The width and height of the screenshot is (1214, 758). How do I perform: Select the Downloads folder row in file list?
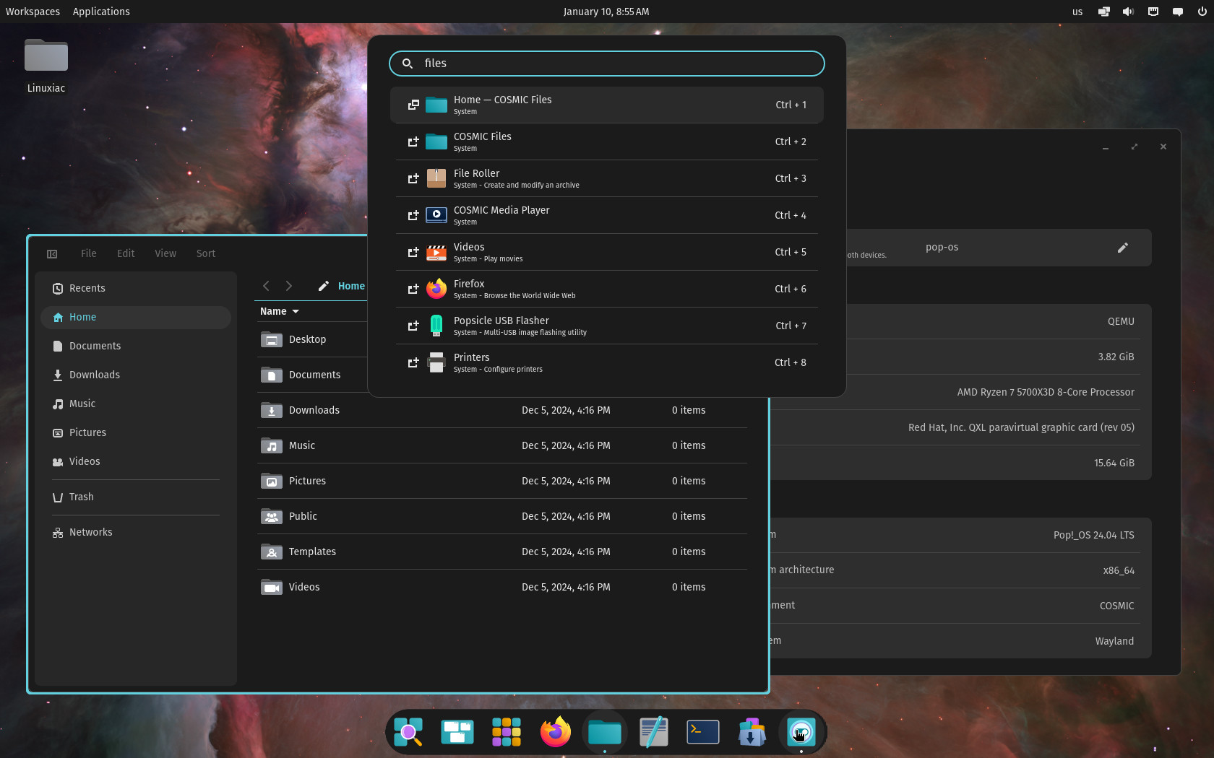(x=501, y=410)
